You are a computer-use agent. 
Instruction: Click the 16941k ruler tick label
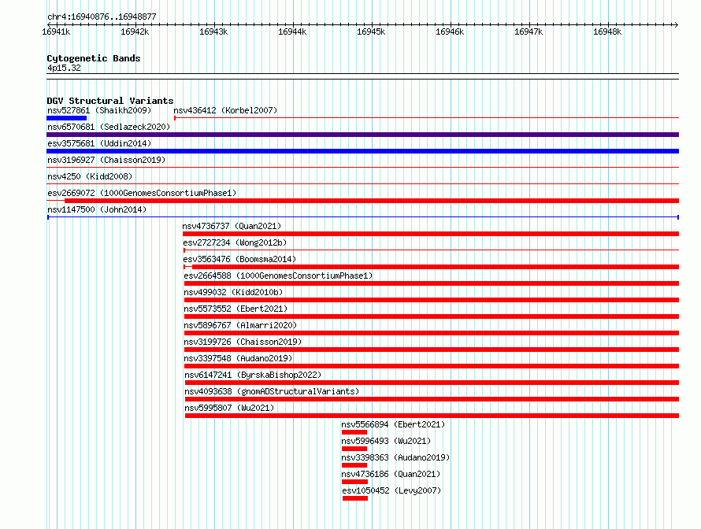(x=56, y=31)
